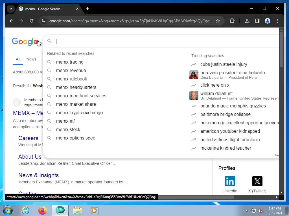289x216 pixels.
Task: Close the memx Google Search tab
Action: [x=77, y=9]
